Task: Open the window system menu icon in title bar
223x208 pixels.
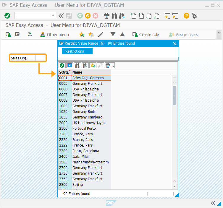Action: coord(4,5)
